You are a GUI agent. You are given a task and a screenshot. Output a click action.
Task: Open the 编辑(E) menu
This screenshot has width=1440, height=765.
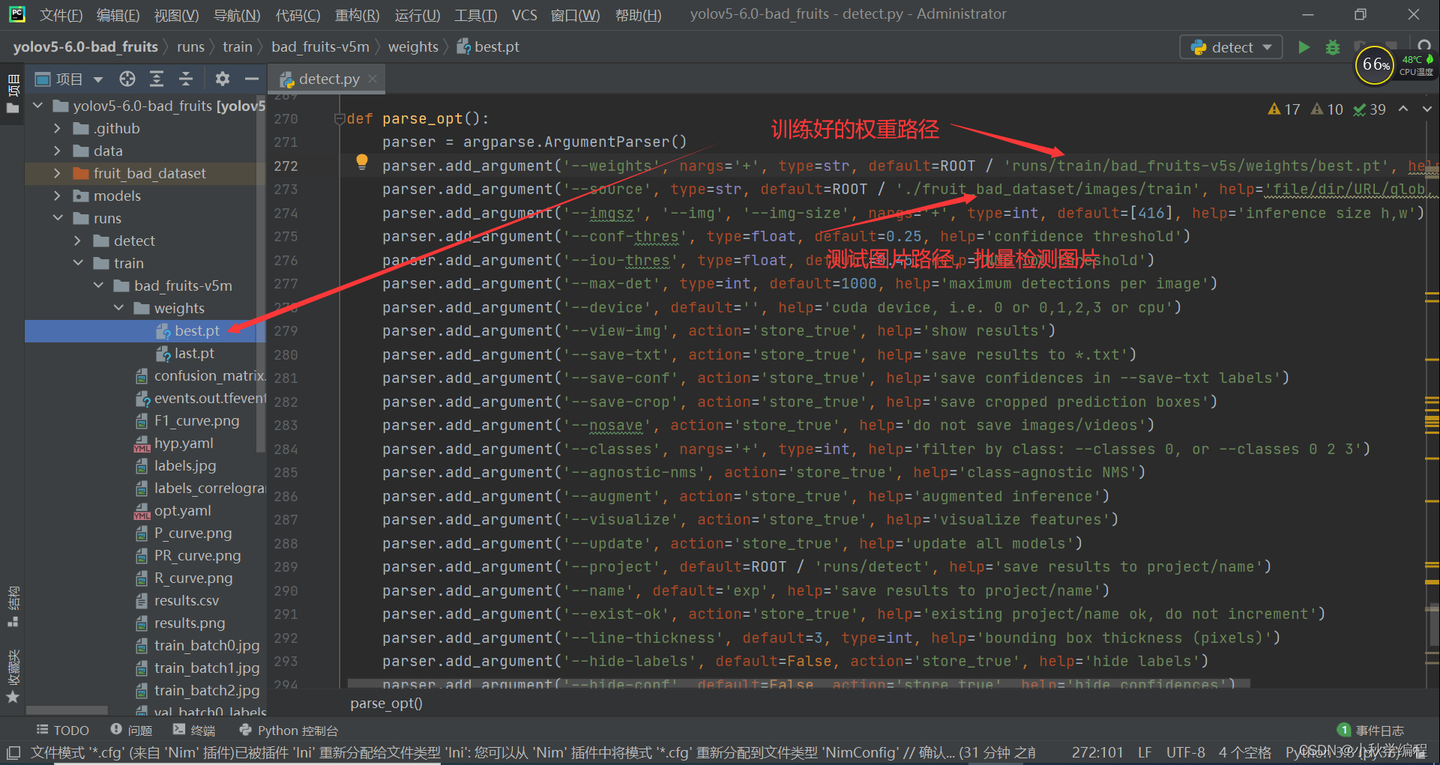pos(118,15)
